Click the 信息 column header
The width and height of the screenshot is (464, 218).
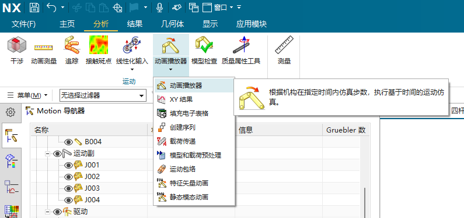pos(279,130)
